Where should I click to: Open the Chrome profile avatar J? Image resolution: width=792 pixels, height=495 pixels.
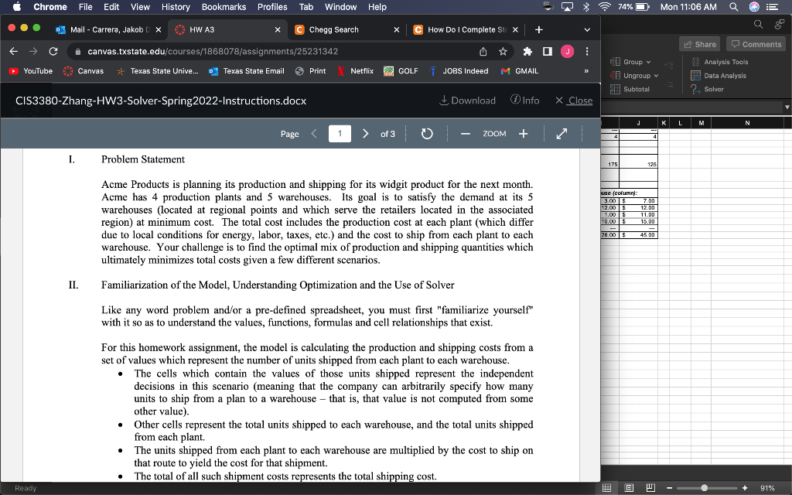tap(567, 51)
